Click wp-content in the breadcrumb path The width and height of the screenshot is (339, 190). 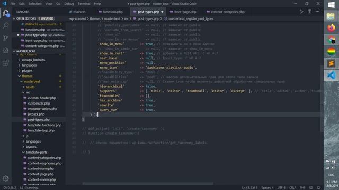click(x=78, y=19)
